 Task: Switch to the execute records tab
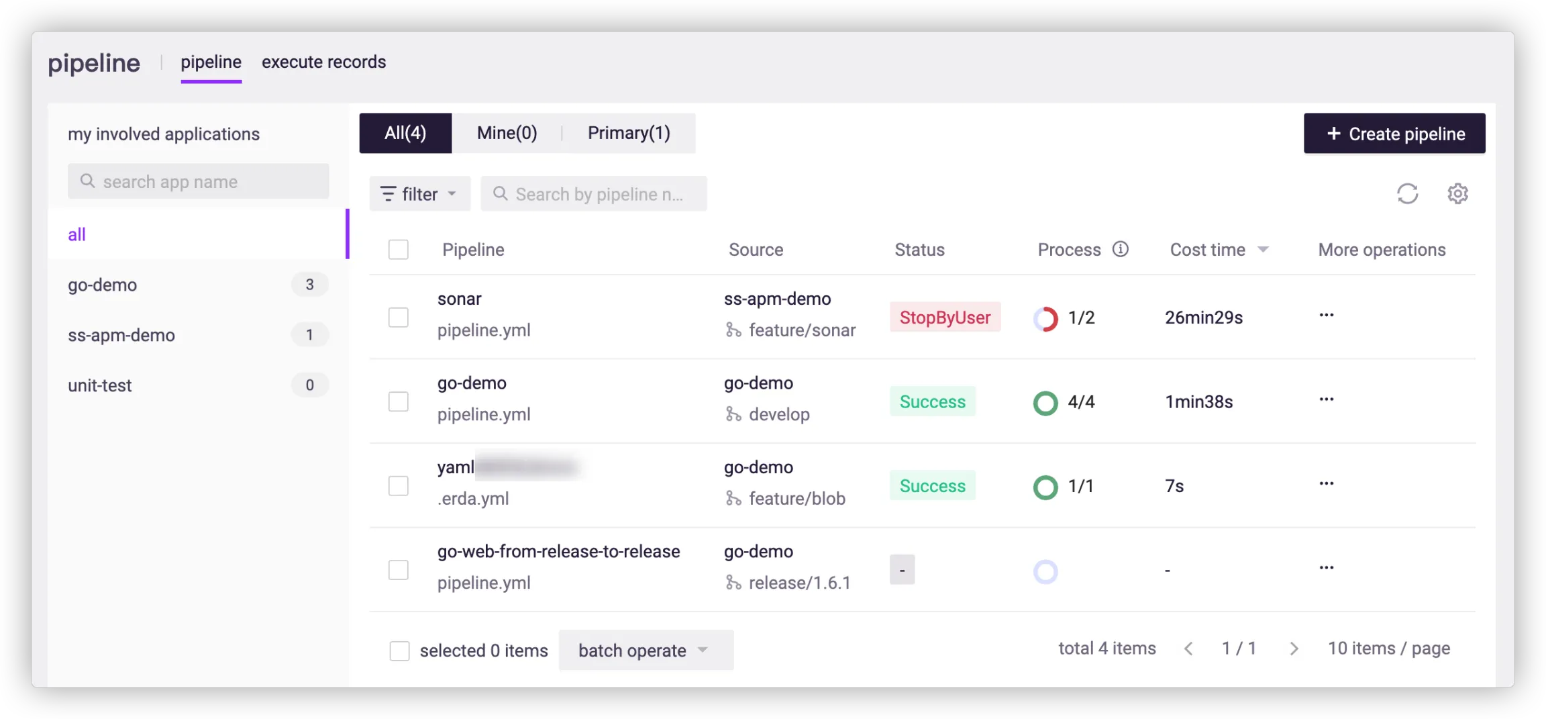tap(323, 62)
